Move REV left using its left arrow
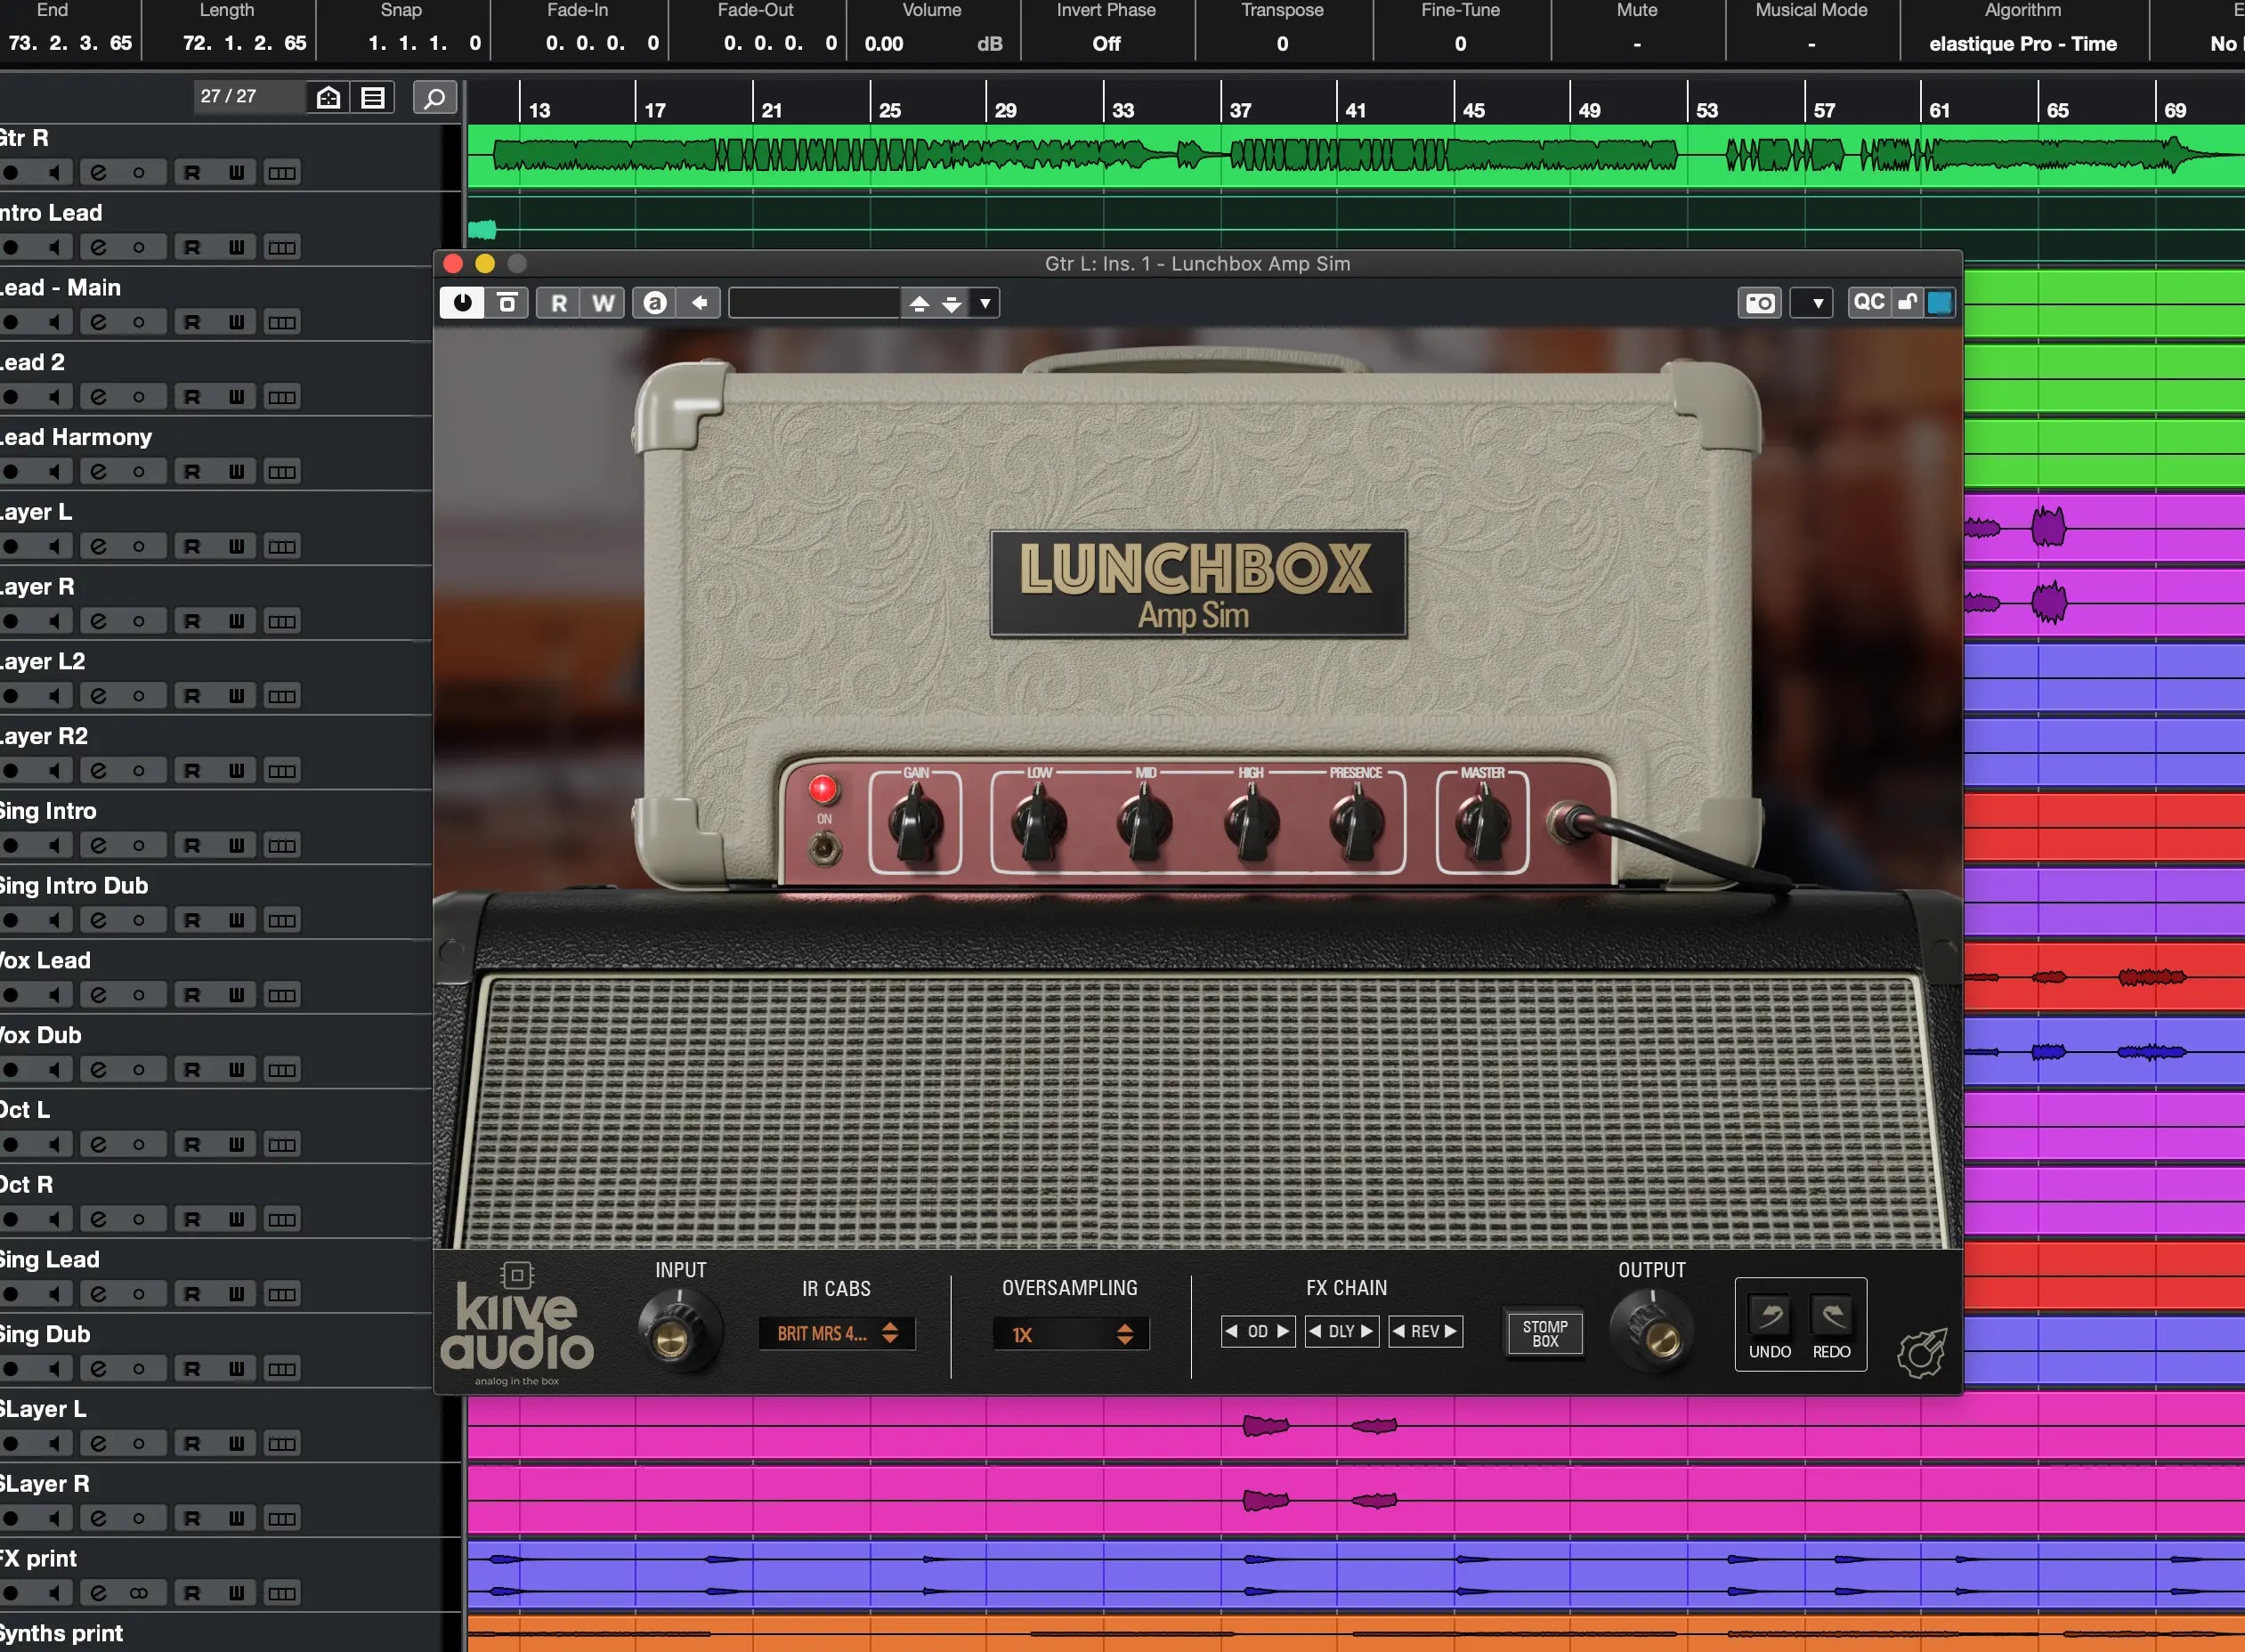The image size is (2245, 1652). (x=1399, y=1331)
